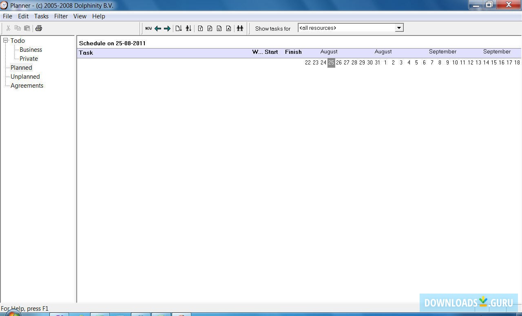Viewport: 522px width, 316px height.
Task: Click day 10 in the timeline header
Action: coord(455,63)
